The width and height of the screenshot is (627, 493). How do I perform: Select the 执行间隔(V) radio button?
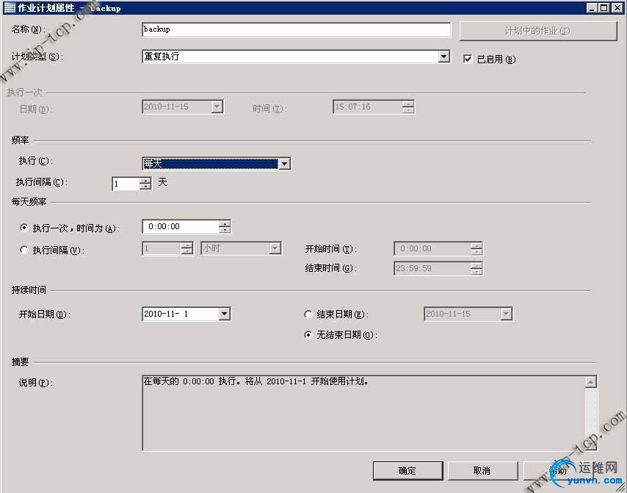pyautogui.click(x=24, y=250)
